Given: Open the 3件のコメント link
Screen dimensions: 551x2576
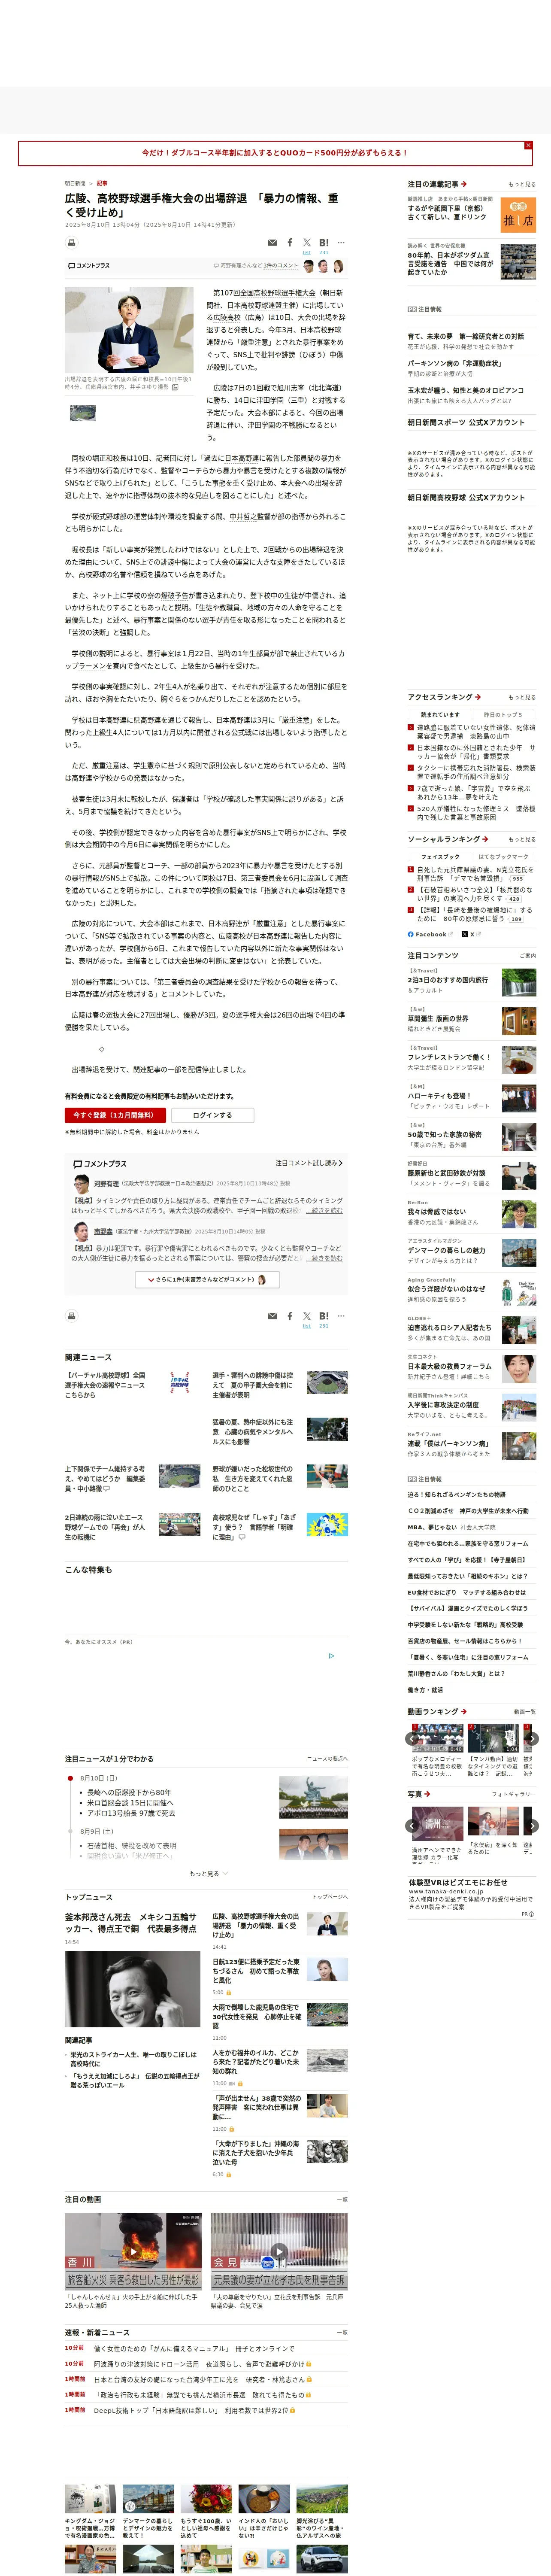Looking at the screenshot, I should pyautogui.click(x=281, y=266).
